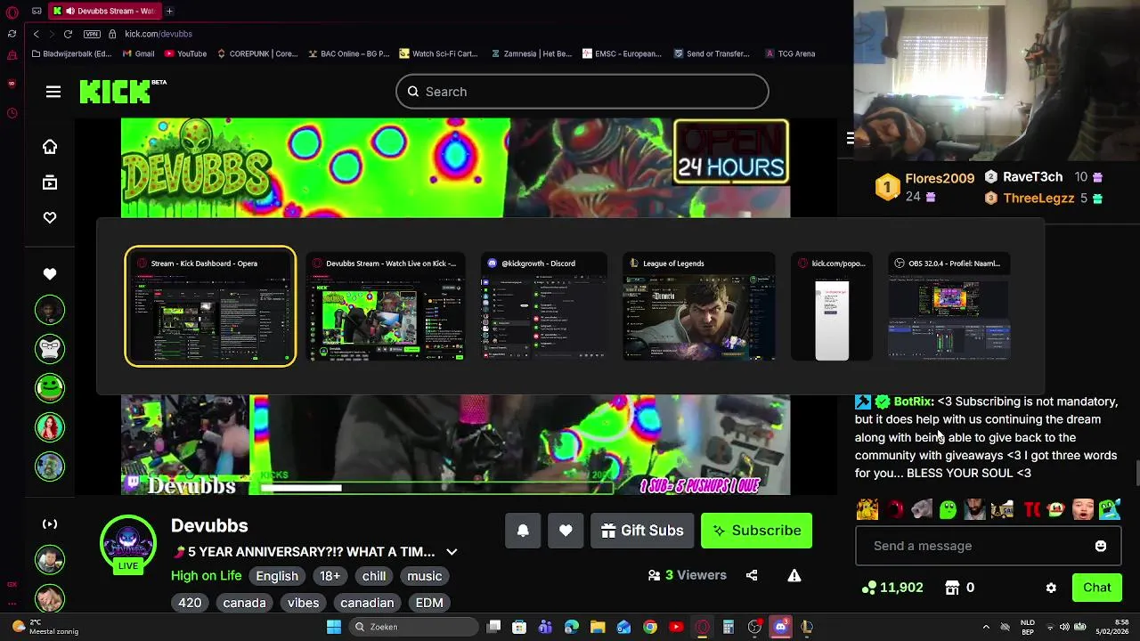Screen dimensions: 1140x641
Task: Switch to OBS 32.0.4 window
Action: click(x=949, y=307)
